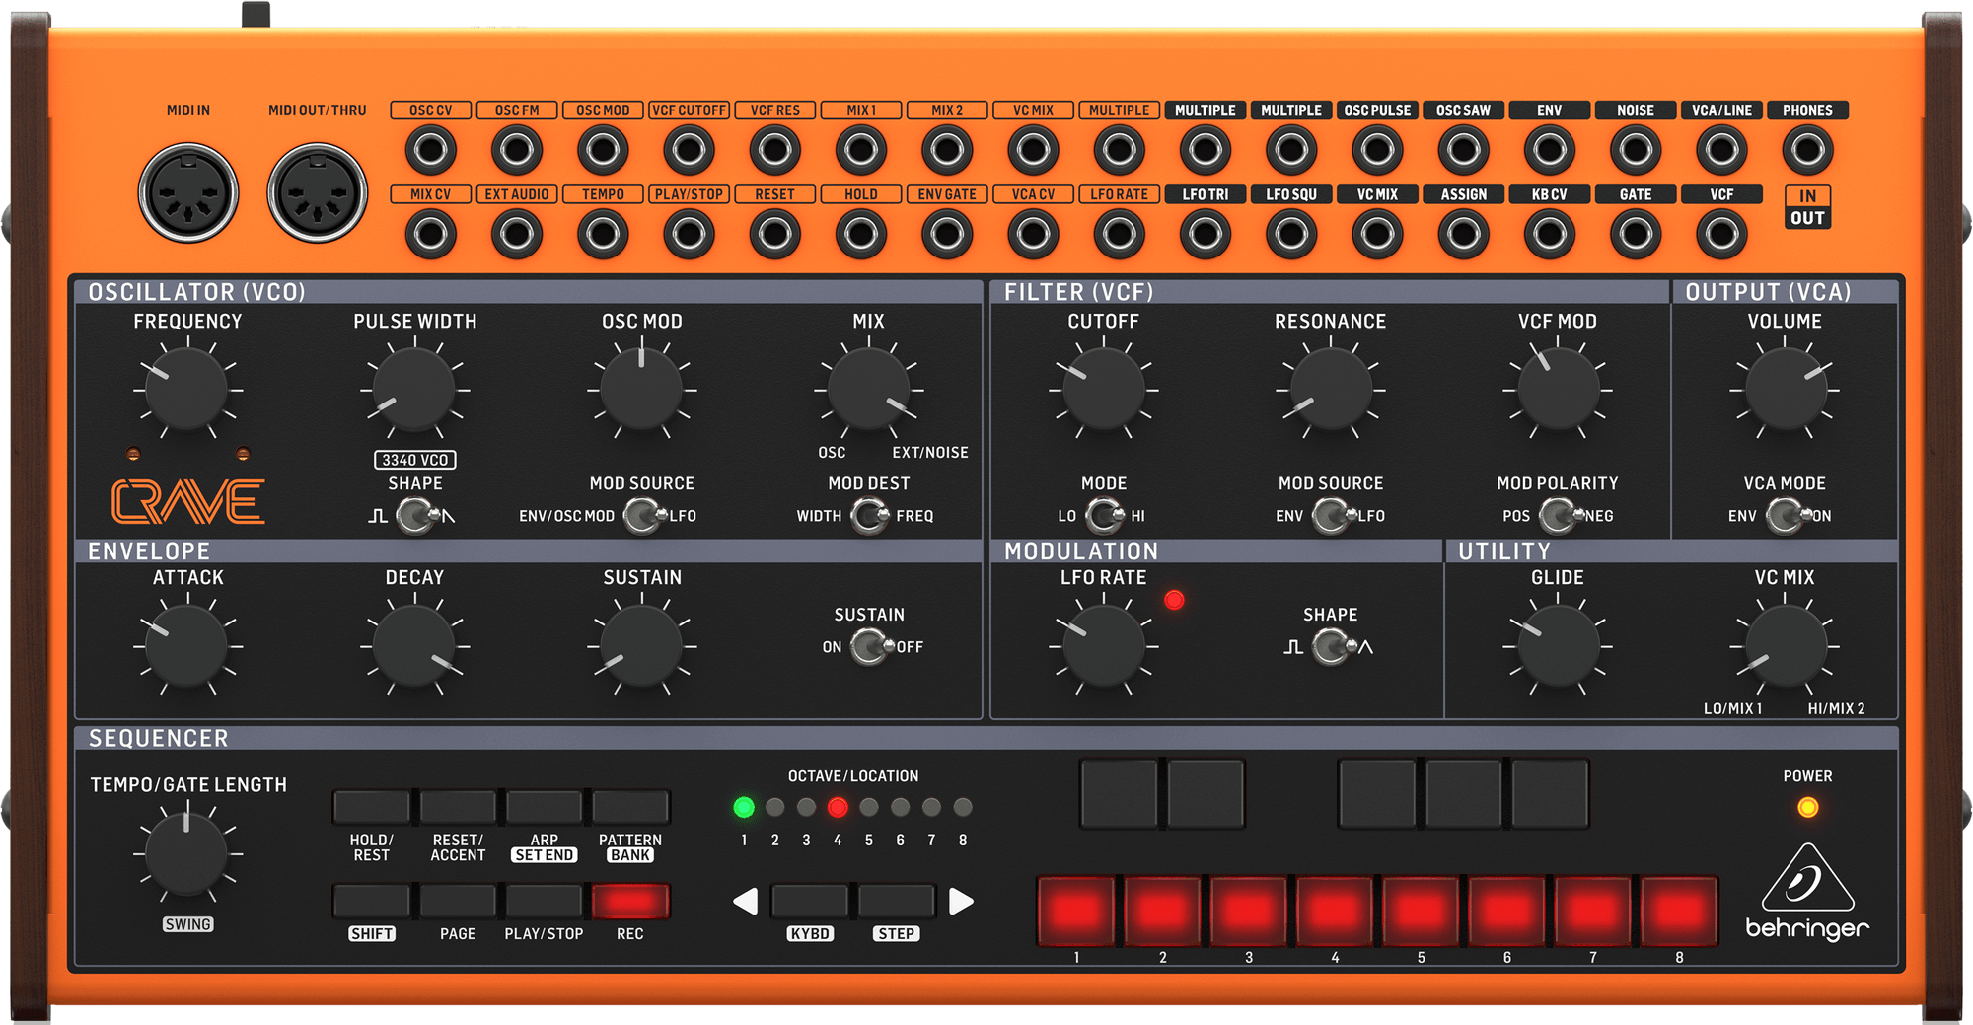Image resolution: width=1973 pixels, height=1025 pixels.
Task: Click the LFO TRI output jack
Action: point(1205,235)
